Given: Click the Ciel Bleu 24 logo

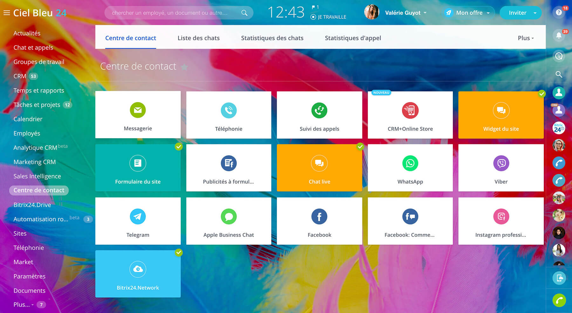Looking at the screenshot, I should 40,13.
